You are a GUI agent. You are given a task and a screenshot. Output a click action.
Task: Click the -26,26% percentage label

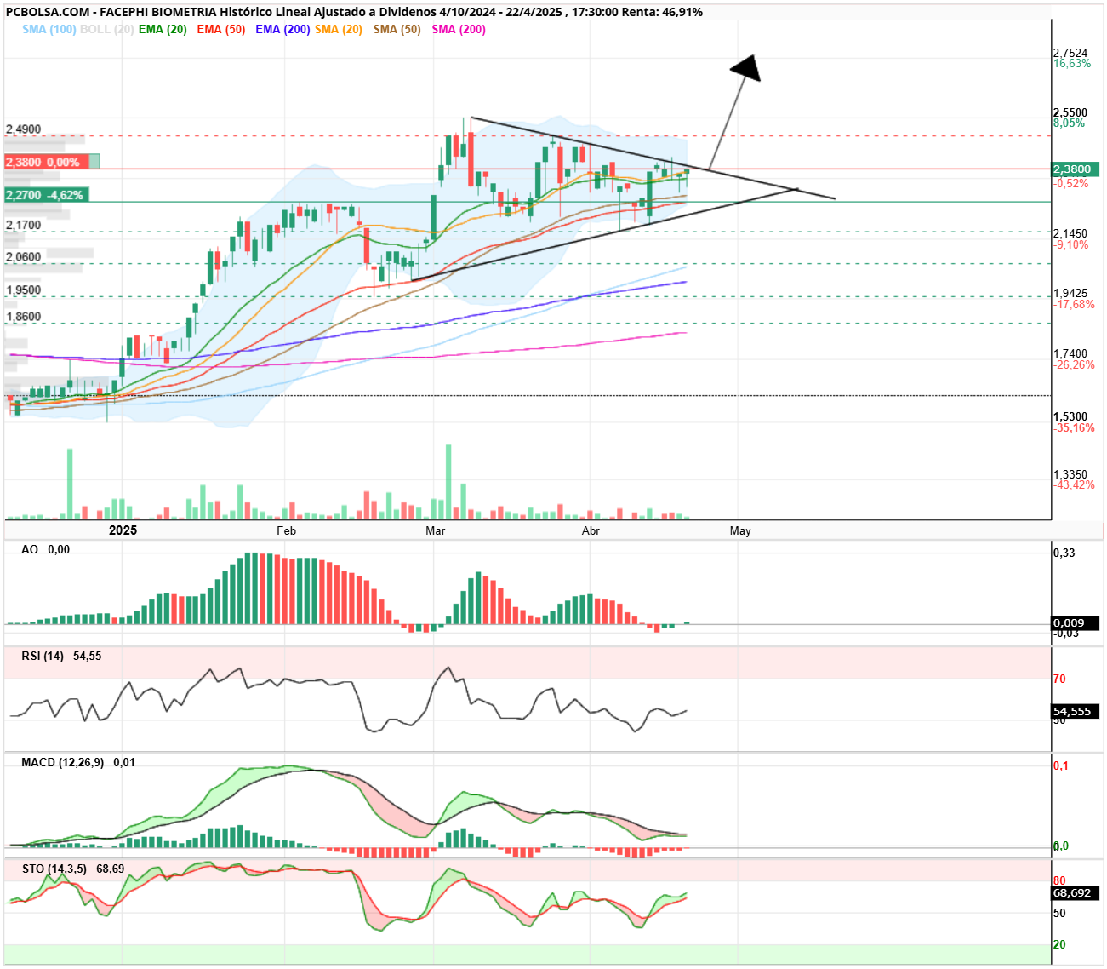[1074, 364]
